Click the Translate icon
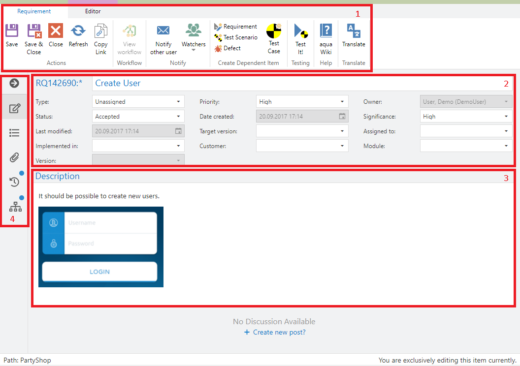The width and height of the screenshot is (520, 366). (354, 31)
